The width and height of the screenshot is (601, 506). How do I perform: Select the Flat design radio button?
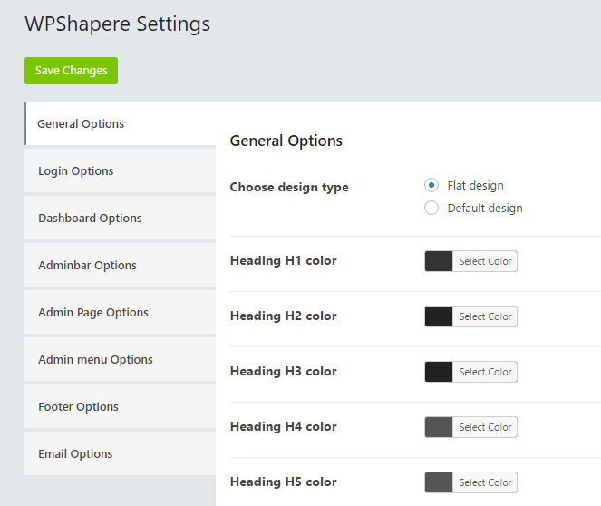(431, 186)
